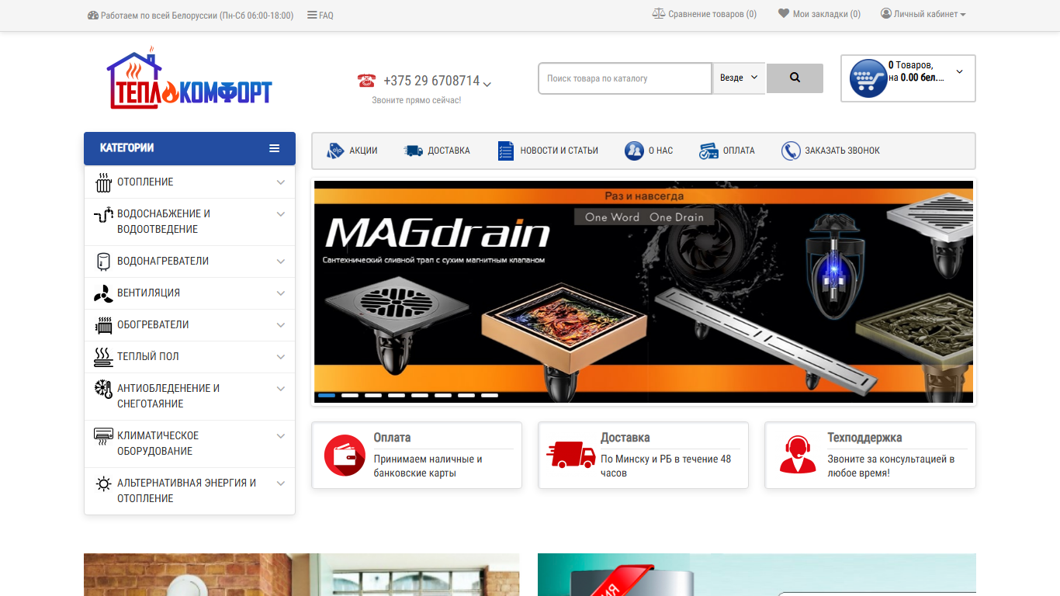This screenshot has width=1060, height=596.
Task: Click the Доставка info card heading
Action: (625, 438)
